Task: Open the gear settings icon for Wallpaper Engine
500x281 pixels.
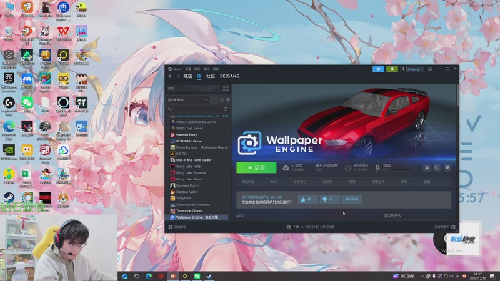Action: pos(427,167)
